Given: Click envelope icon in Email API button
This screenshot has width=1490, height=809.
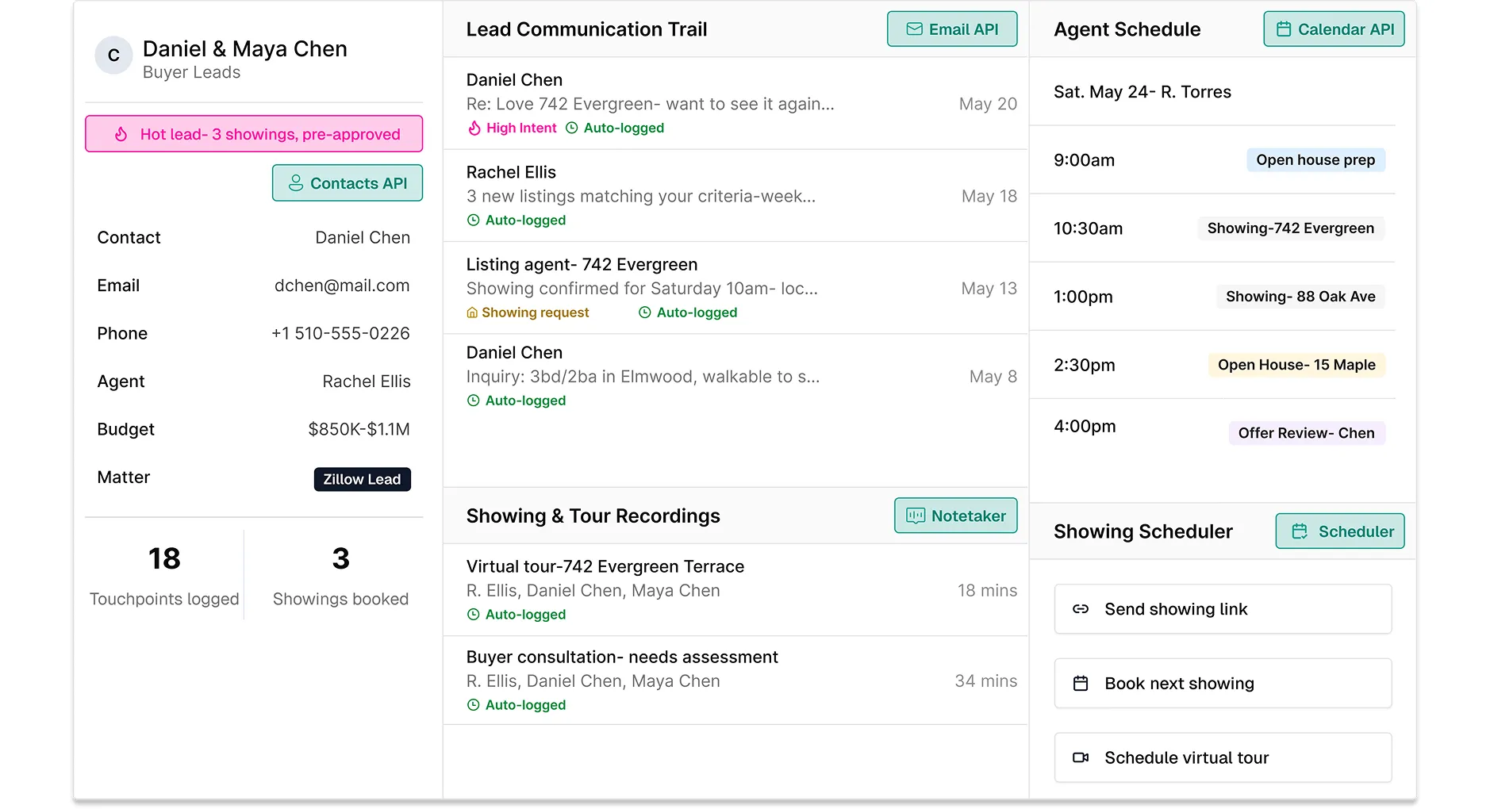Looking at the screenshot, I should (915, 29).
